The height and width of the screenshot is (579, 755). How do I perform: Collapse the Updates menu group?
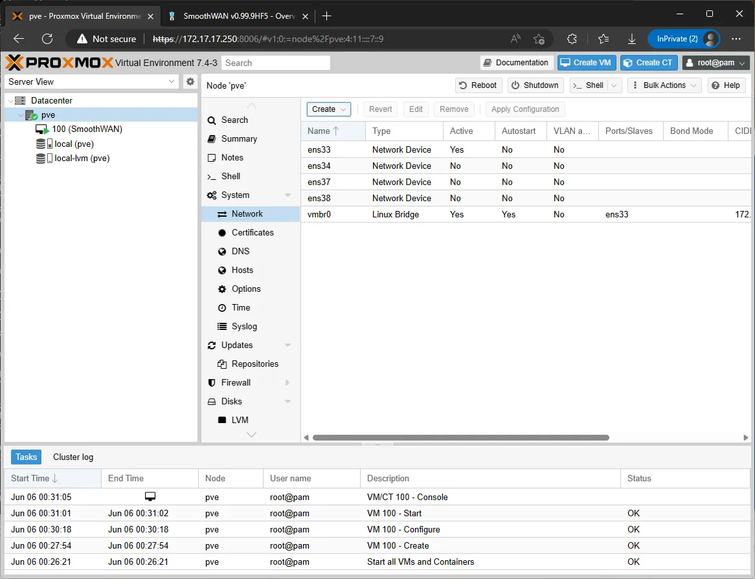288,345
